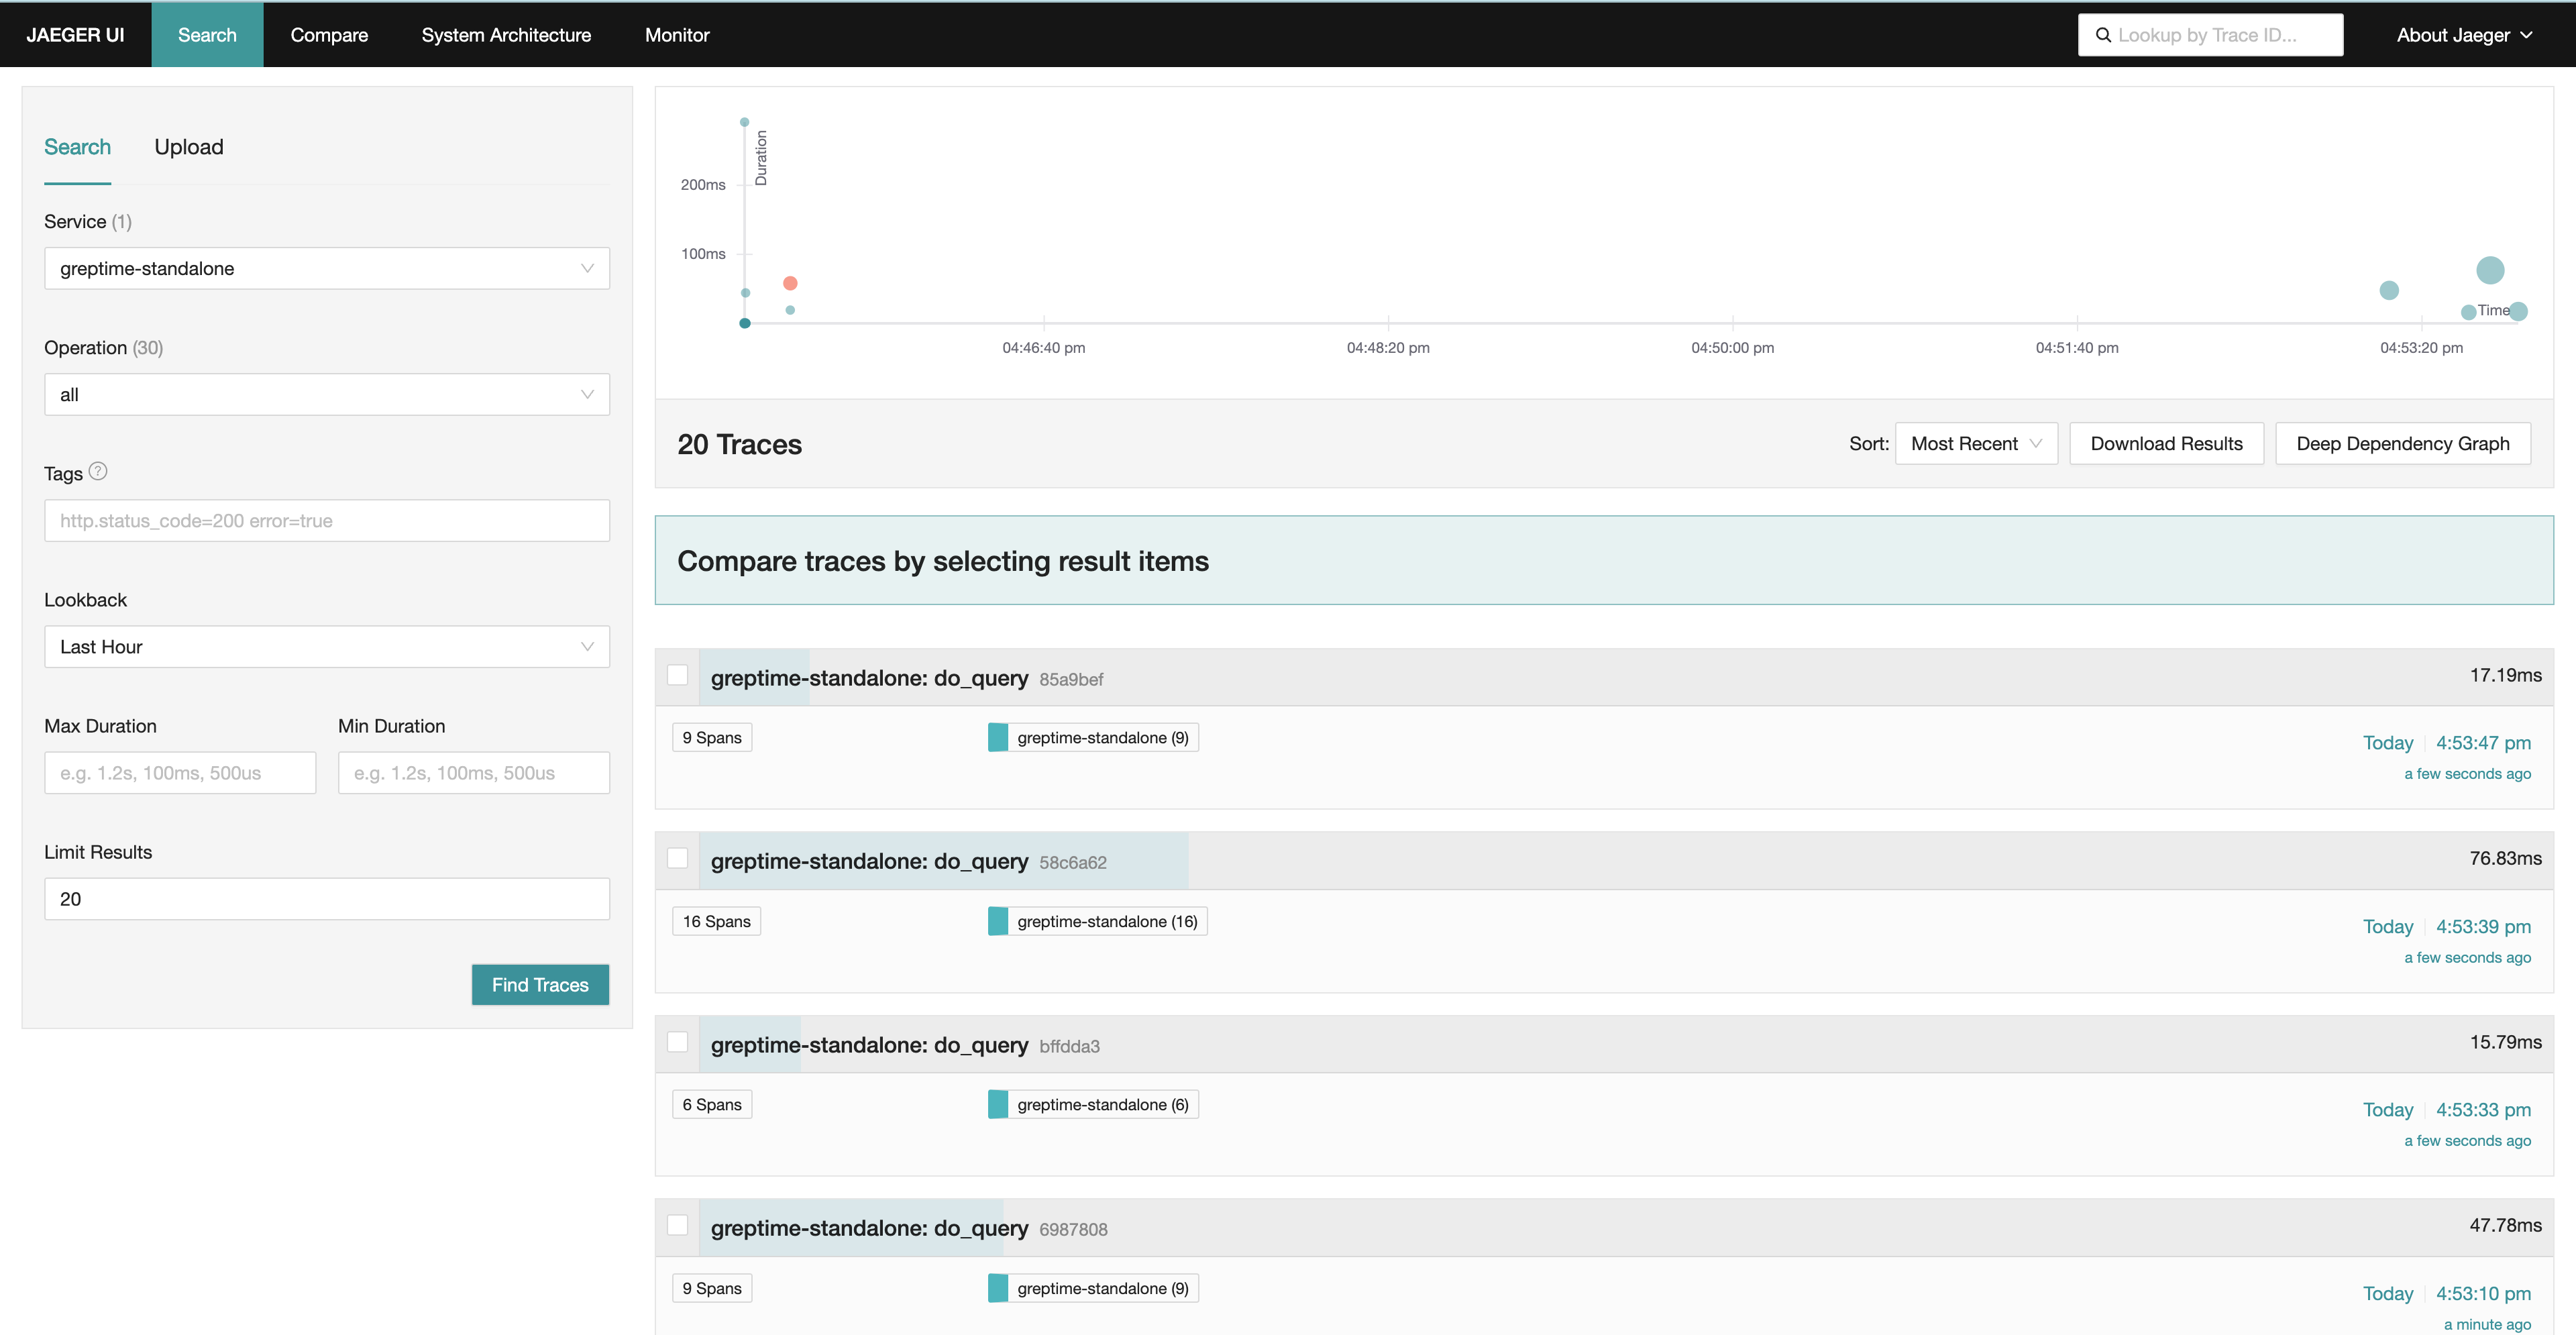The height and width of the screenshot is (1335, 2576).
Task: Click the magnifier icon in Trace ID lookup
Action: pyautogui.click(x=2103, y=35)
